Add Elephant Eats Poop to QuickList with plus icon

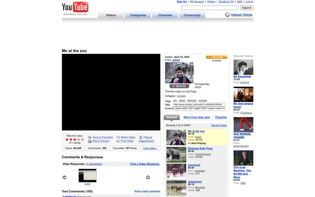pos(168,160)
